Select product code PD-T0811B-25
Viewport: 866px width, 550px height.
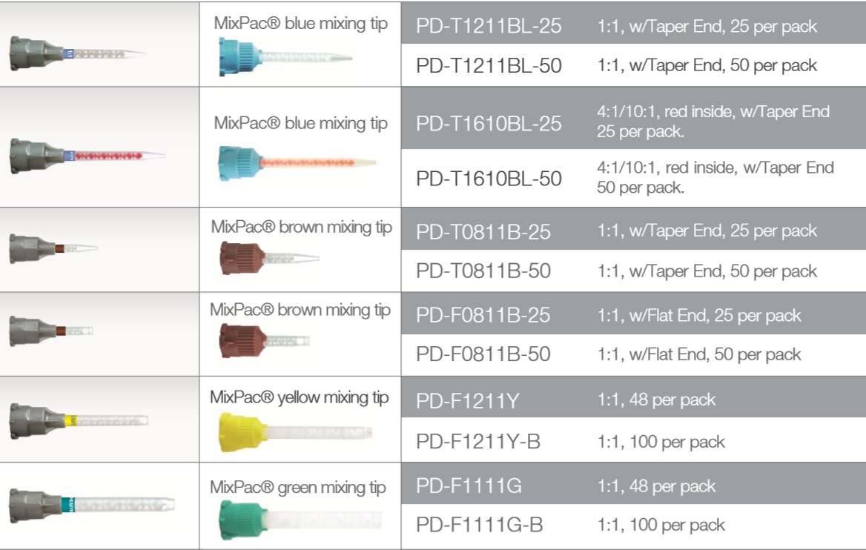tap(483, 232)
